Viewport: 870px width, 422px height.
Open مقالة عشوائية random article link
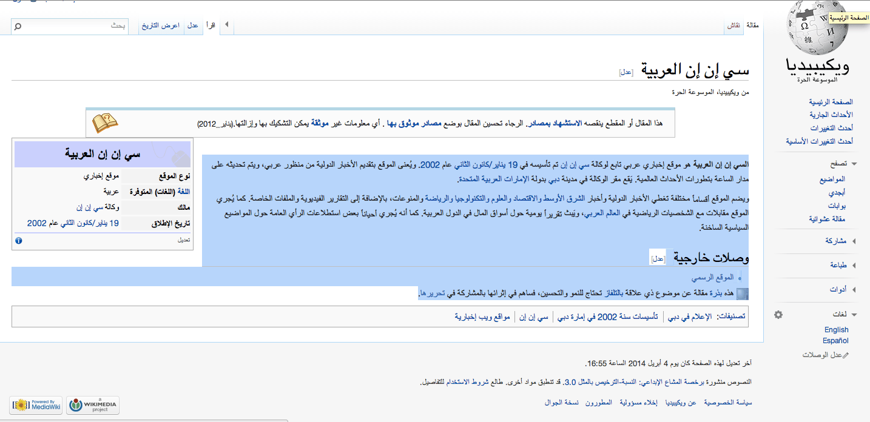827,219
